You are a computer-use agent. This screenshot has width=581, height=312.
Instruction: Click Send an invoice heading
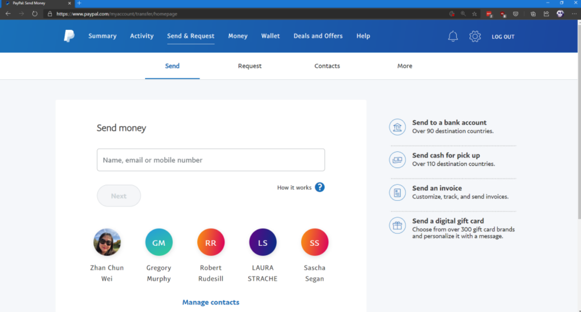click(437, 188)
